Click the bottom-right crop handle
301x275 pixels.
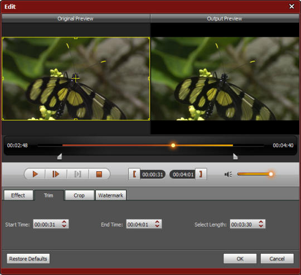[149, 119]
